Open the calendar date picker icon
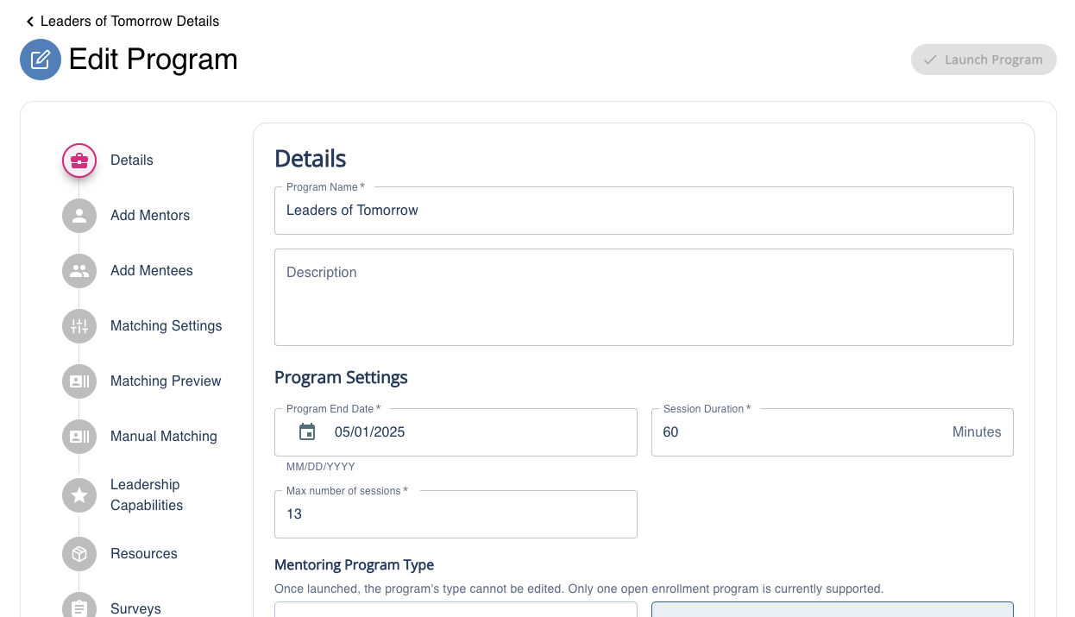This screenshot has width=1075, height=617. coord(307,432)
